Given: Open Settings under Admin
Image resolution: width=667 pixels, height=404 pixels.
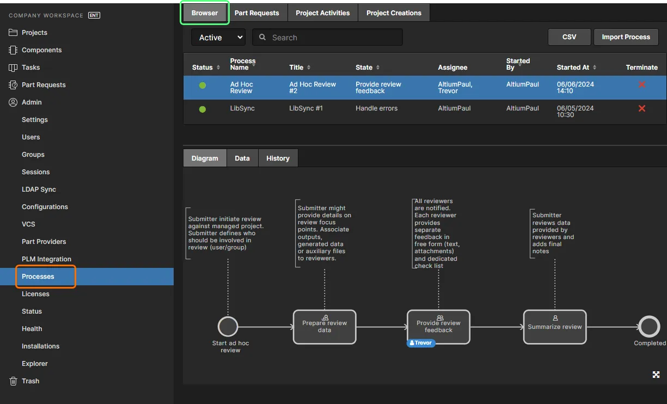Looking at the screenshot, I should [x=35, y=120].
